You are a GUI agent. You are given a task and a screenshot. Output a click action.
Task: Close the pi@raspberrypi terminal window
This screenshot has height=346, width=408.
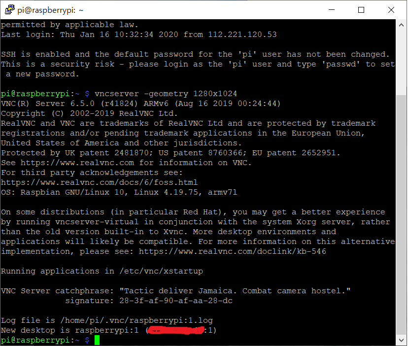coord(391,10)
